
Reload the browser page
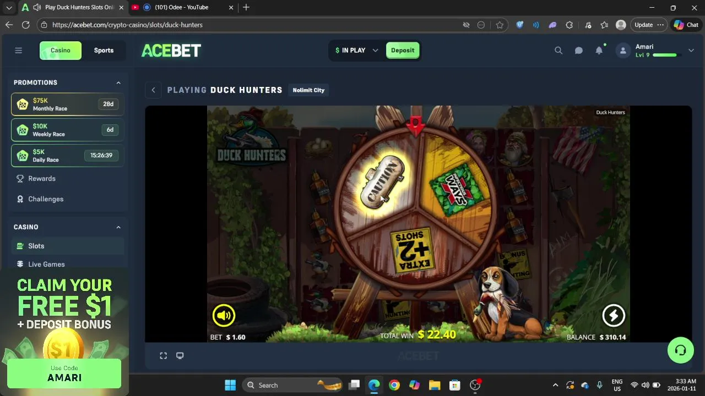(x=25, y=25)
